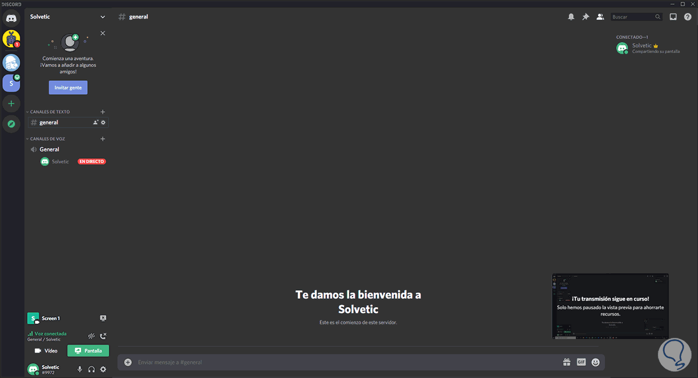Click the Vídeo button
Viewport: 698px width, 378px height.
(x=46, y=351)
